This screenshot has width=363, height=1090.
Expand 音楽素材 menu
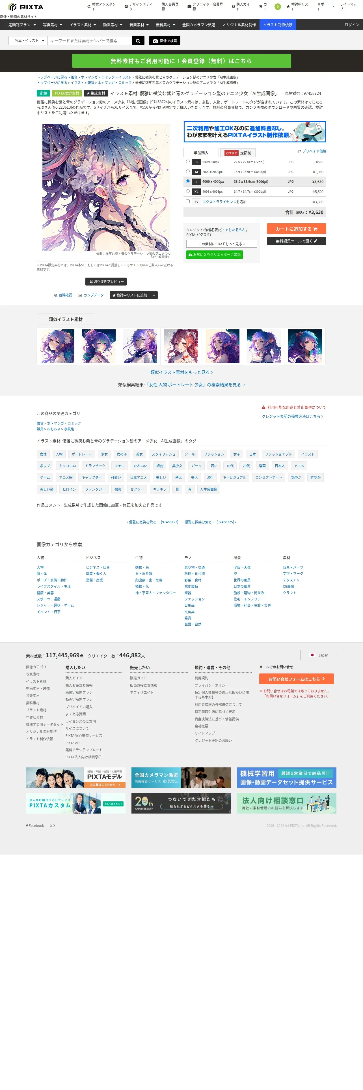coord(139,25)
